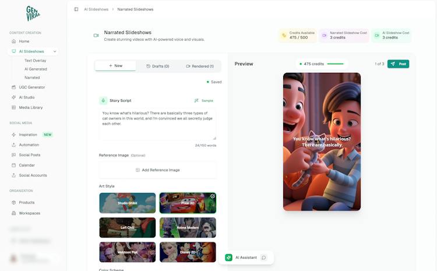The height and width of the screenshot is (271, 437).
Task: Select the Pixar 3D art style
Action: pyautogui.click(x=188, y=203)
